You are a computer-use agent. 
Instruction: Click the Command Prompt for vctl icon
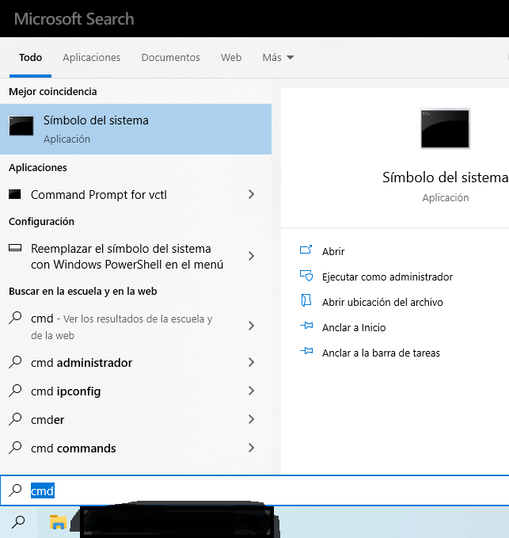(x=15, y=194)
